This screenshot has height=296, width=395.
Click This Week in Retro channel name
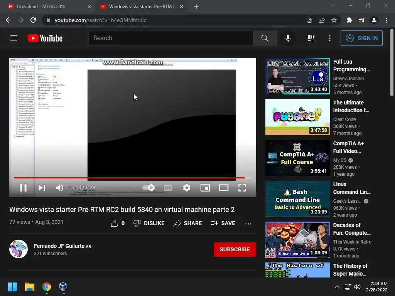(x=352, y=242)
